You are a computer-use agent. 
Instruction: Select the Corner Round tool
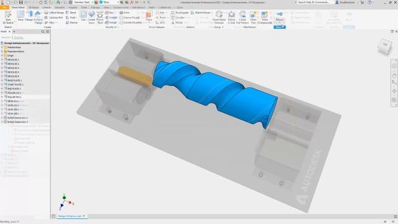pos(130,17)
